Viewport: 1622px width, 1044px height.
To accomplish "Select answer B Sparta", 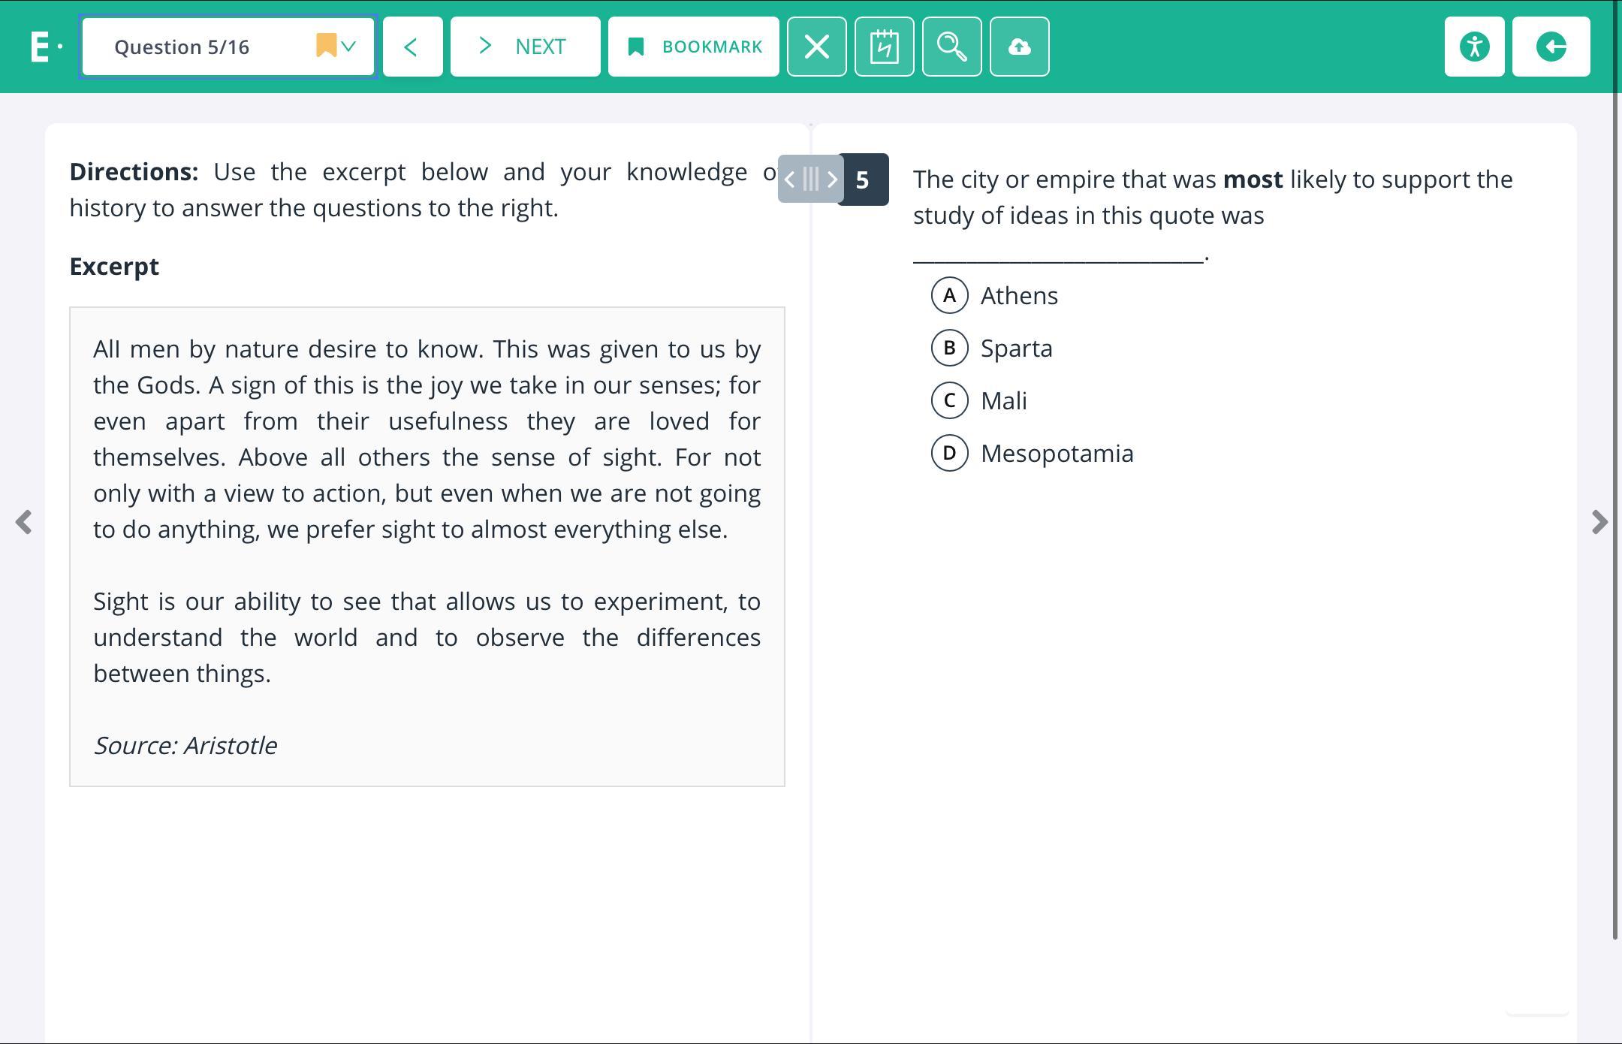I will pyautogui.click(x=949, y=348).
